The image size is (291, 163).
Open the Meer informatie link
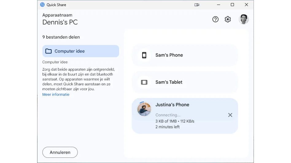point(56,94)
